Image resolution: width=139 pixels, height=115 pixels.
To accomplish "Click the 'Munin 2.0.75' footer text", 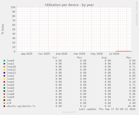I will click(x=69, y=112).
